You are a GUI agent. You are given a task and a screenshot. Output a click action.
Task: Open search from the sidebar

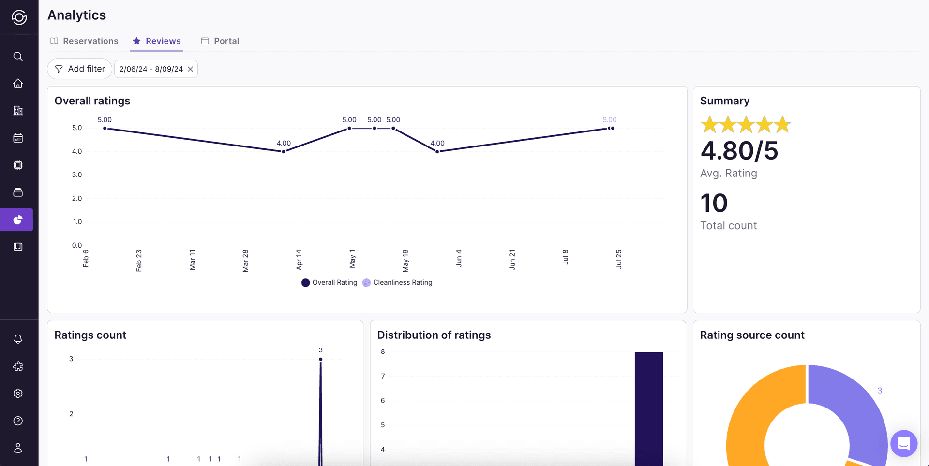point(18,57)
